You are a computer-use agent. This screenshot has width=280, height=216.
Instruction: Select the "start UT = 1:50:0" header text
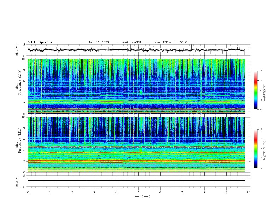tap(171, 42)
